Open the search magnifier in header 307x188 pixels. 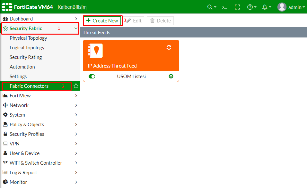pyautogui.click(x=210, y=7)
